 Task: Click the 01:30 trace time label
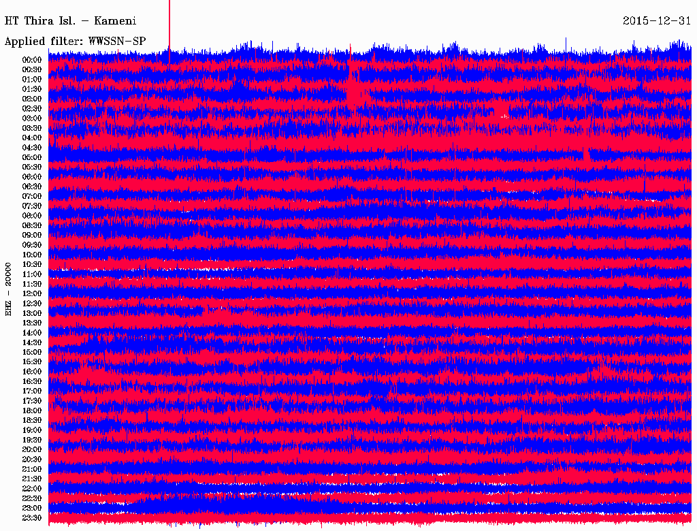pos(32,89)
